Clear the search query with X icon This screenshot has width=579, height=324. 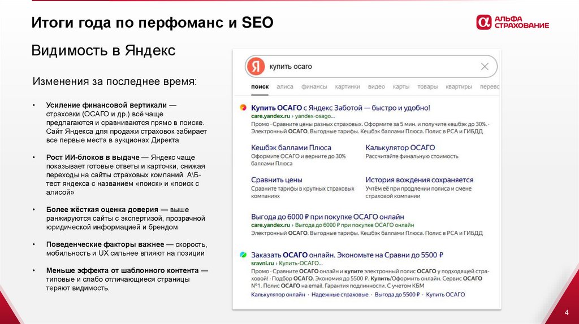point(485,67)
